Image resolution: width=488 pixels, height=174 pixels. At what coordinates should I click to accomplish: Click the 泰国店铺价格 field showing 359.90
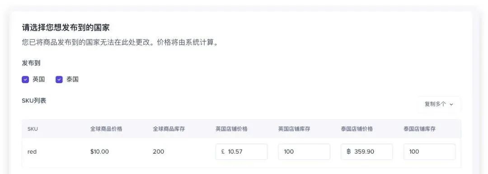tap(366, 152)
